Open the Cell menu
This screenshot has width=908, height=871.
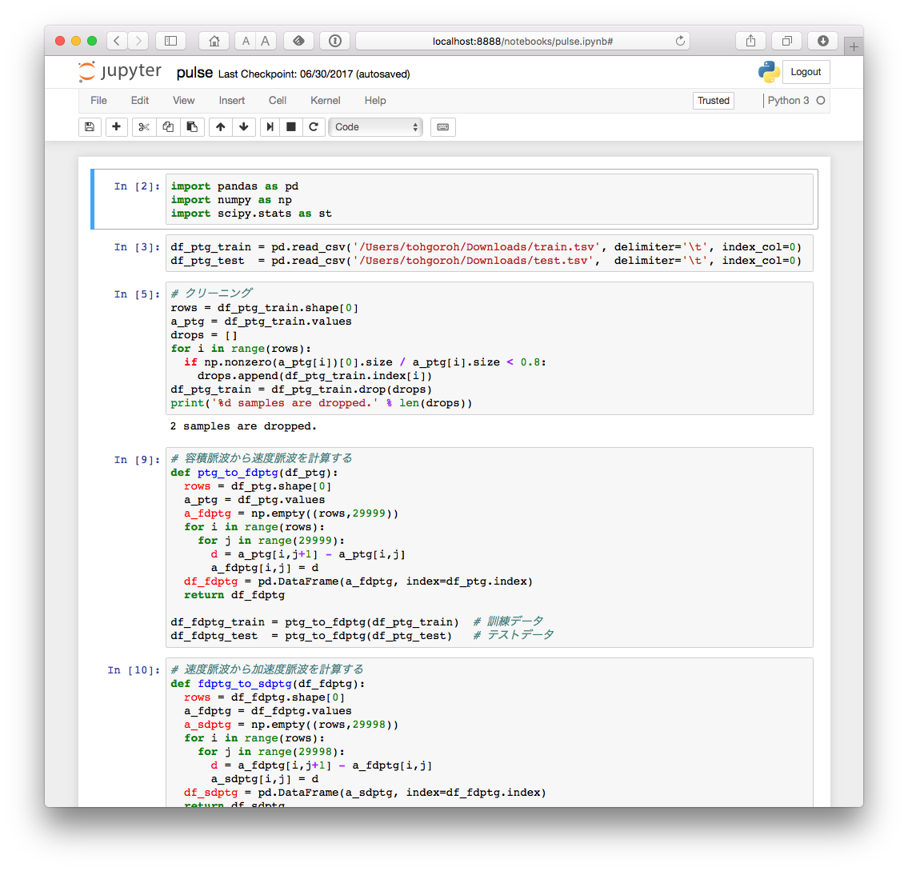[x=278, y=100]
